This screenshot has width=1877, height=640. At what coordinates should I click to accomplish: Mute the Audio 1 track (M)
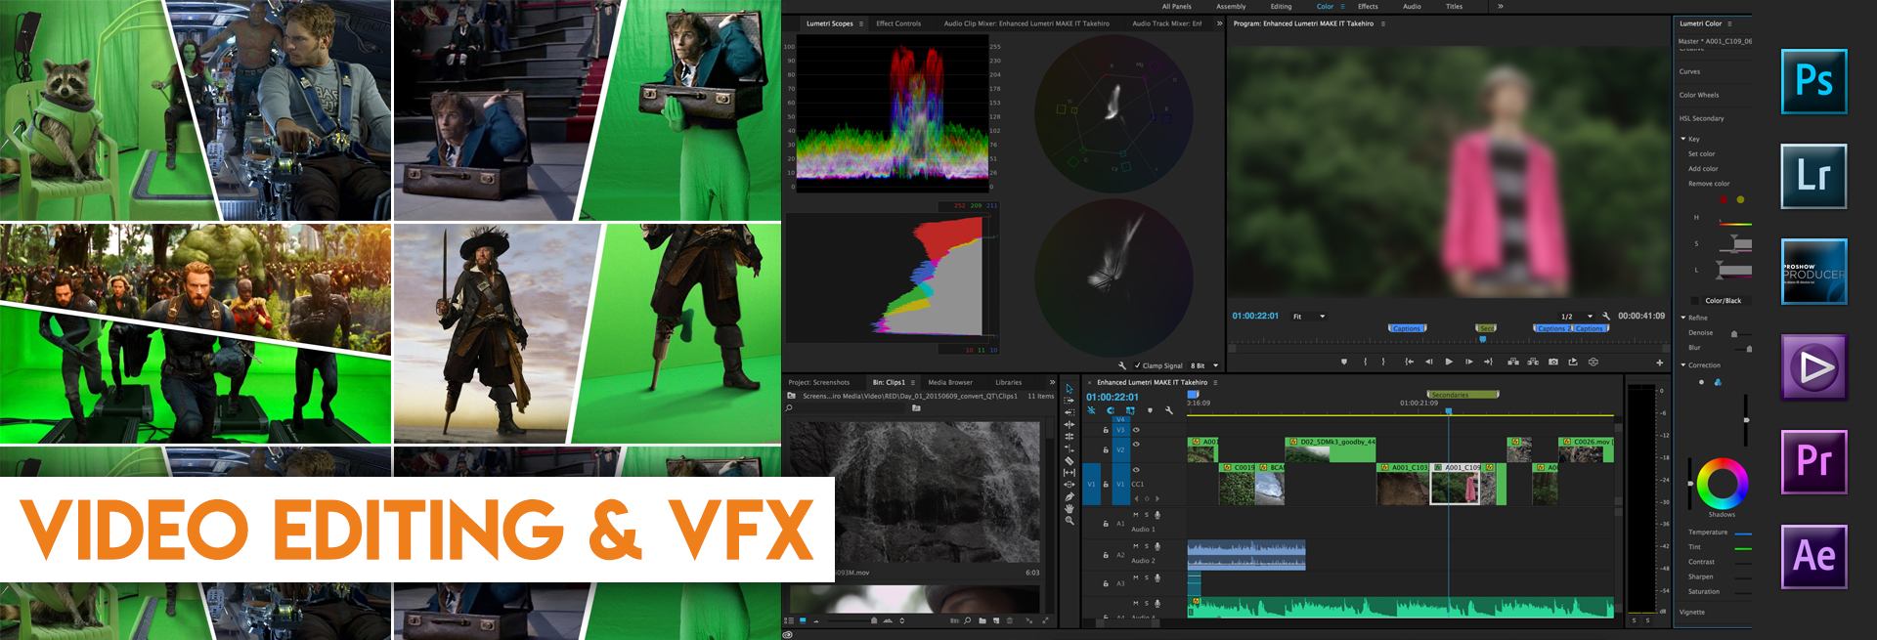[x=1135, y=515]
